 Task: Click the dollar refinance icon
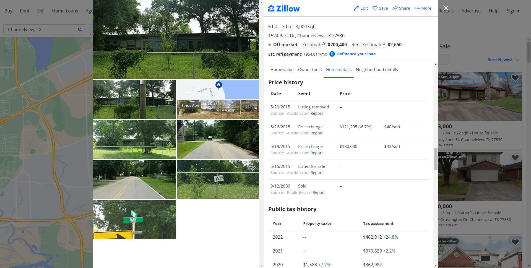pos(332,54)
